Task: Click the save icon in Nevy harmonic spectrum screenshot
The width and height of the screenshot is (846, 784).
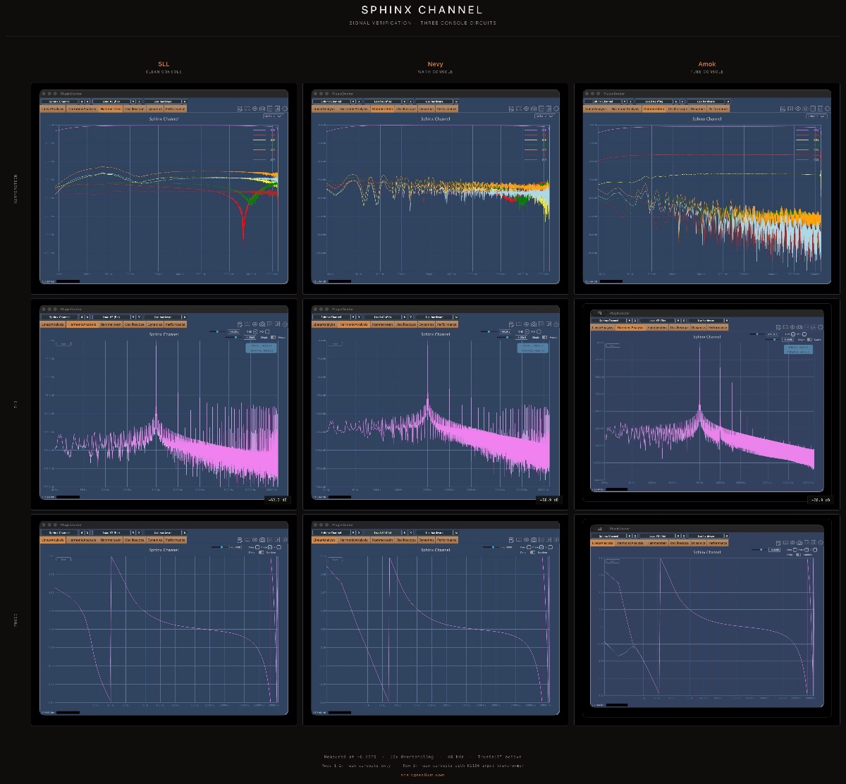Action: pyautogui.click(x=512, y=324)
